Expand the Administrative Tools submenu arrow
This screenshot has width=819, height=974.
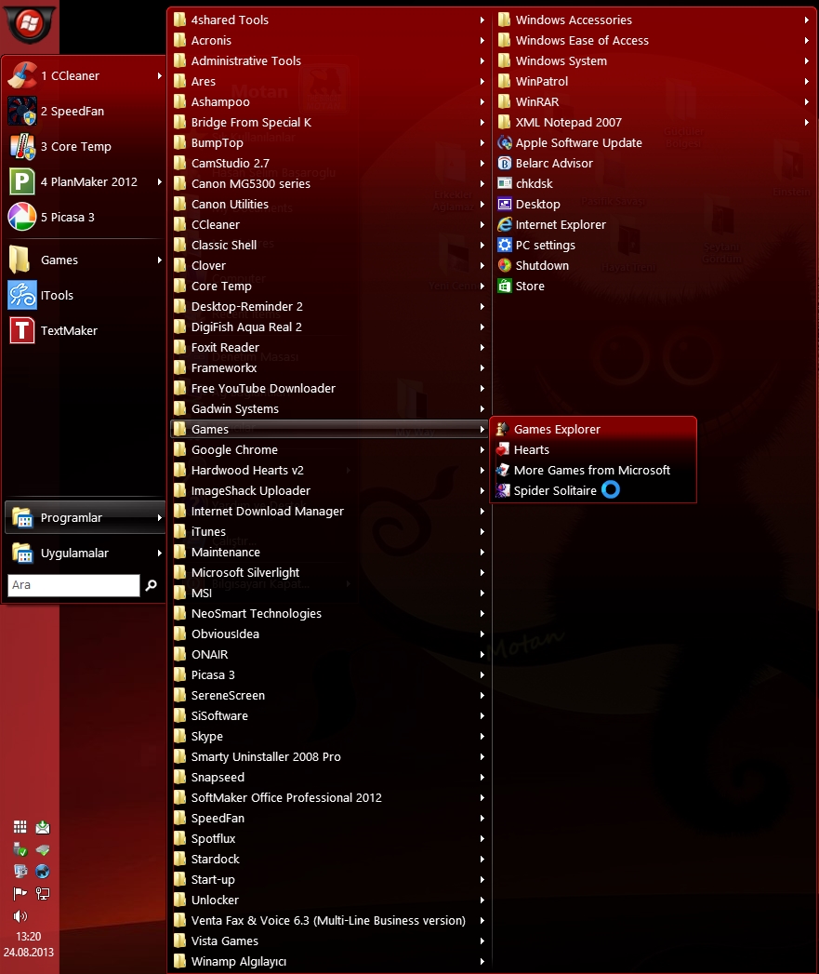pos(482,60)
